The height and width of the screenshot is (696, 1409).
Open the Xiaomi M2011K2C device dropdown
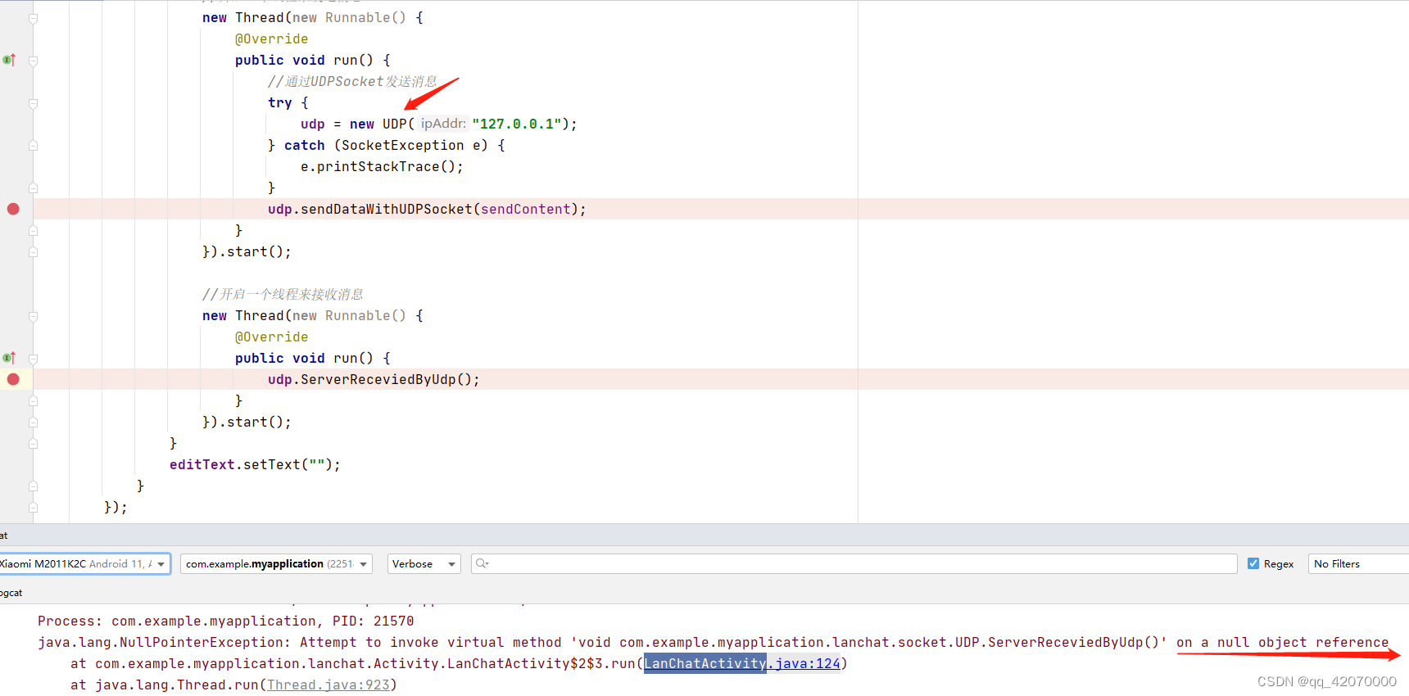(84, 563)
